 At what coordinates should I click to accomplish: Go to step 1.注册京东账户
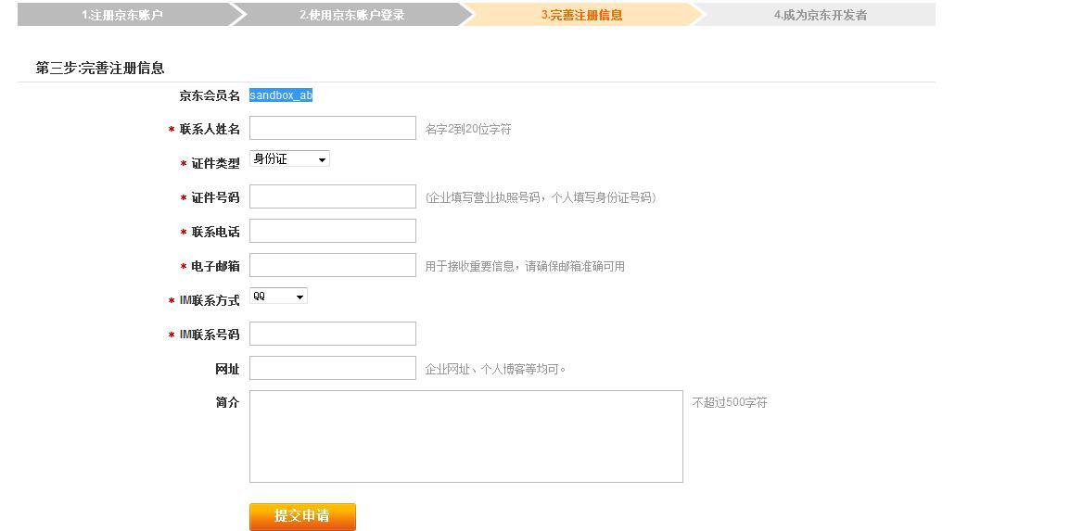(x=122, y=15)
